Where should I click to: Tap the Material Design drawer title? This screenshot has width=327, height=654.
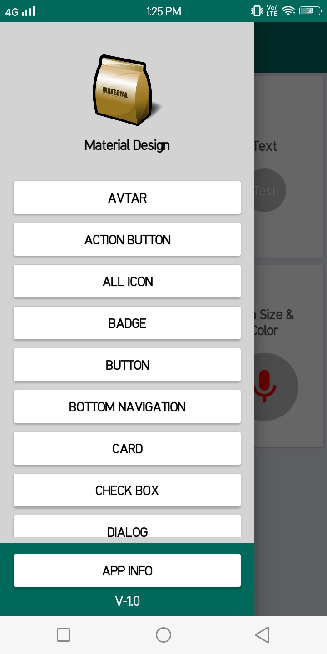coord(127,145)
